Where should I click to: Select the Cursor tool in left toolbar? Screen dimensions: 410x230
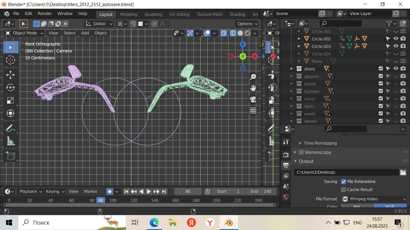pyautogui.click(x=11, y=60)
